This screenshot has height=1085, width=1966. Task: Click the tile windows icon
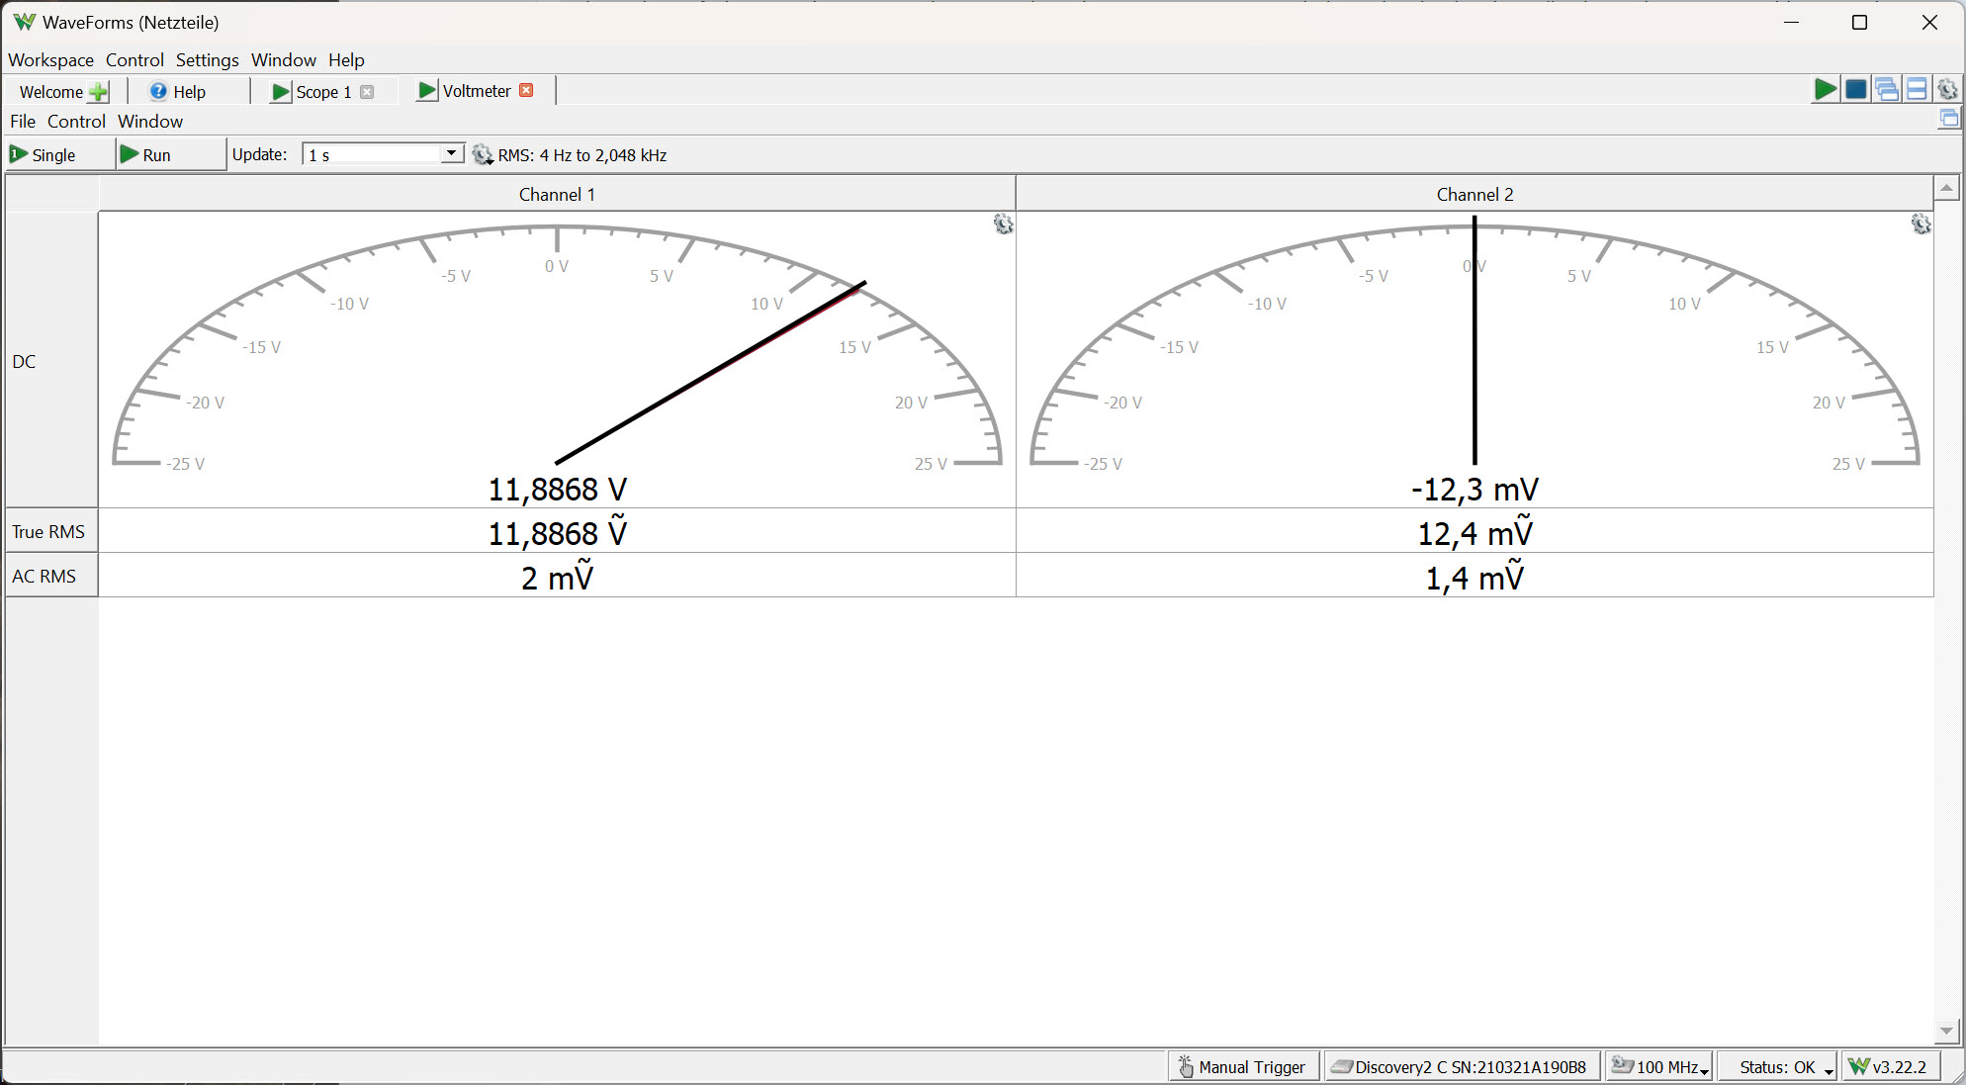(1917, 90)
